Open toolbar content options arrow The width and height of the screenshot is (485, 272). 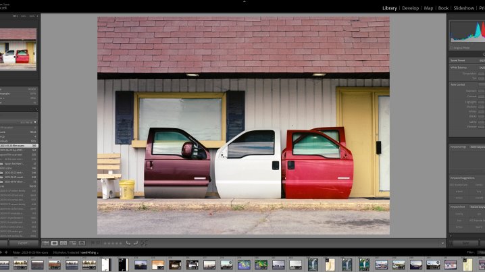click(442, 243)
